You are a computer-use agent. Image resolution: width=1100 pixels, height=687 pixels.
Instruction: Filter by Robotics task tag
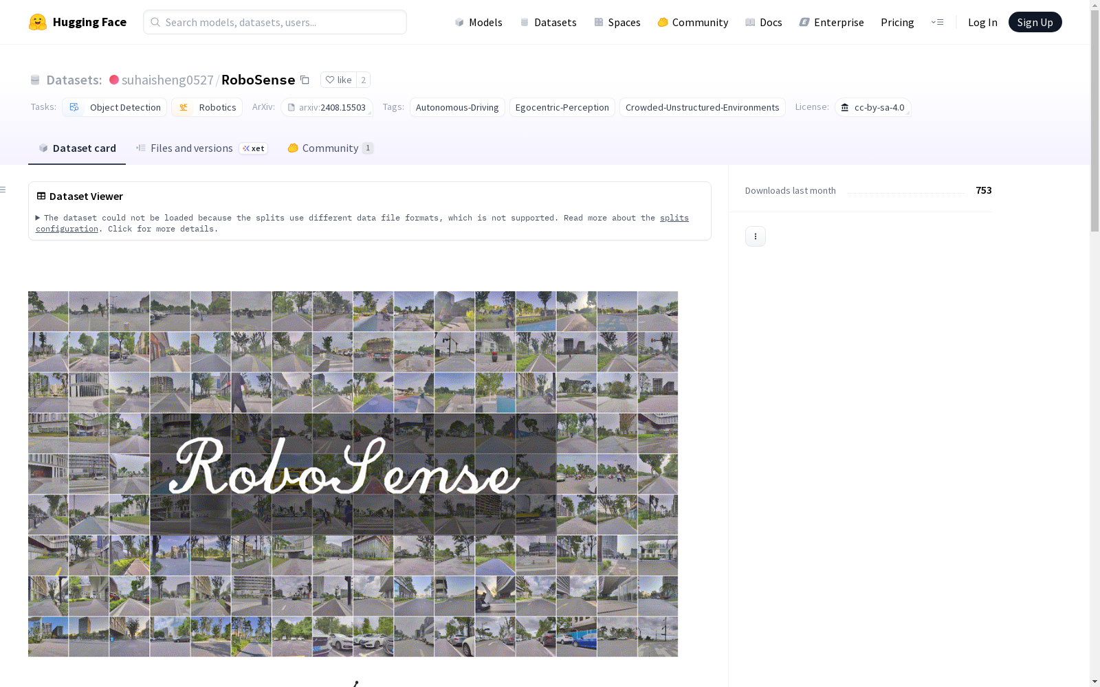click(x=207, y=107)
